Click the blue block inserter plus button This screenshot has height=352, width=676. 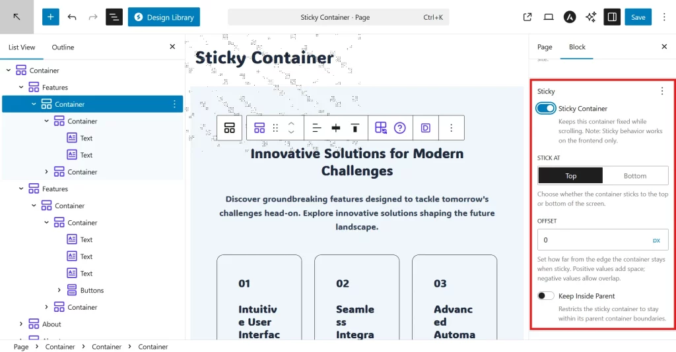point(51,17)
